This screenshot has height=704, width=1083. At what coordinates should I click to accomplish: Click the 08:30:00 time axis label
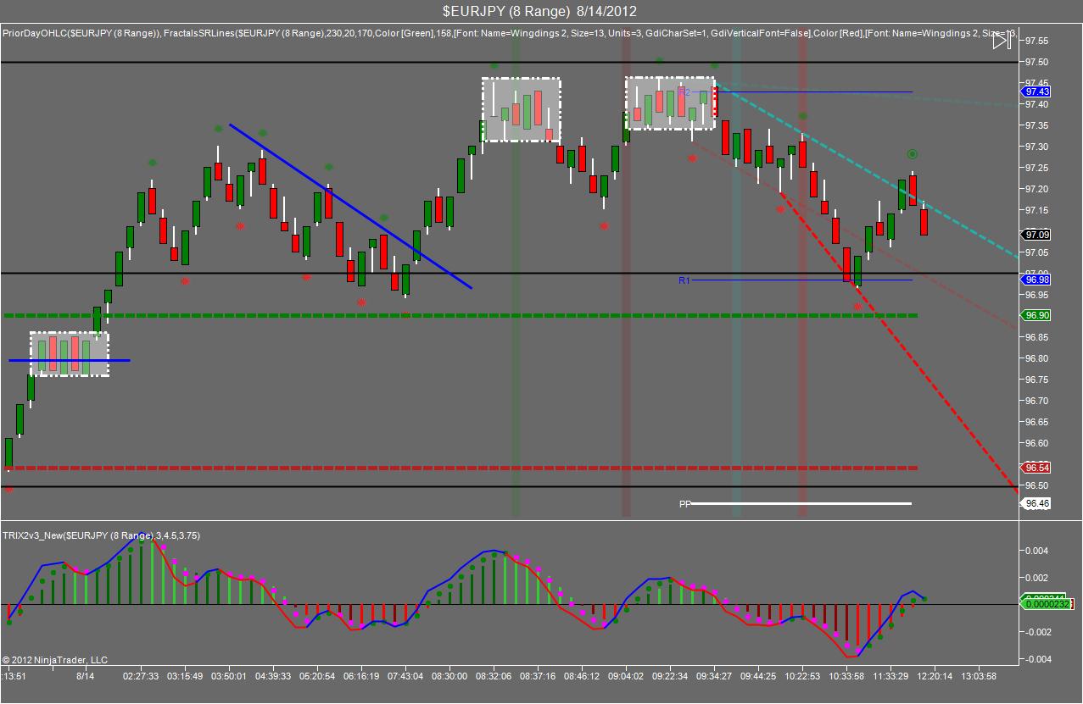coord(449,676)
